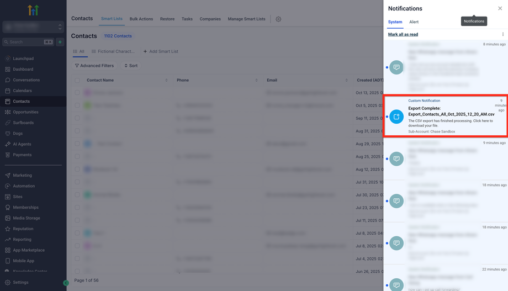
Task: Open the contacts settings gear icon
Action: (x=278, y=19)
